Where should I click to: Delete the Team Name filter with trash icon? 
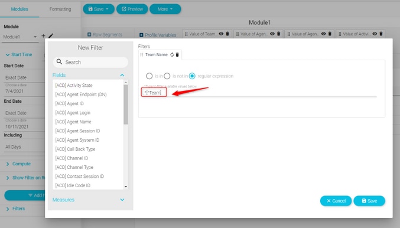click(x=177, y=54)
